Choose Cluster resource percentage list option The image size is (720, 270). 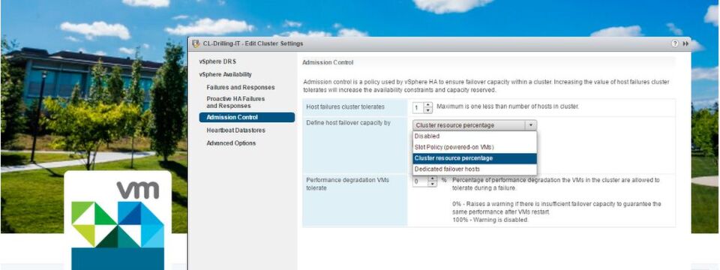click(x=474, y=158)
